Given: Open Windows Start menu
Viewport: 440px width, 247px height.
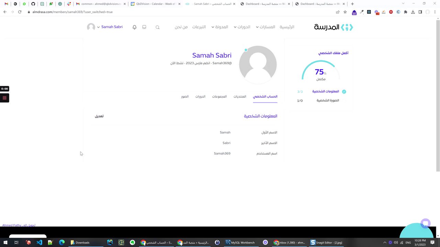Looking at the screenshot, I should [x=5, y=243].
